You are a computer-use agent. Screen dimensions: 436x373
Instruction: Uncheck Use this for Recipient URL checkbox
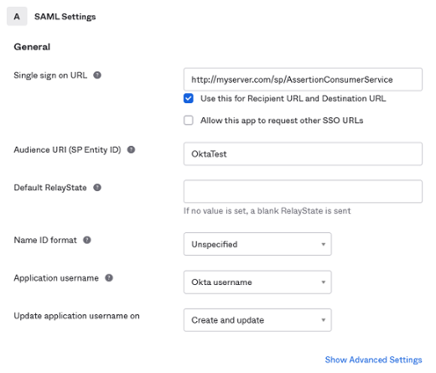click(189, 98)
